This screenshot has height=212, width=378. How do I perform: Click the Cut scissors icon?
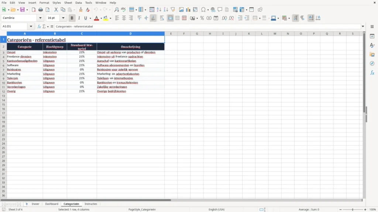pyautogui.click(x=56, y=10)
